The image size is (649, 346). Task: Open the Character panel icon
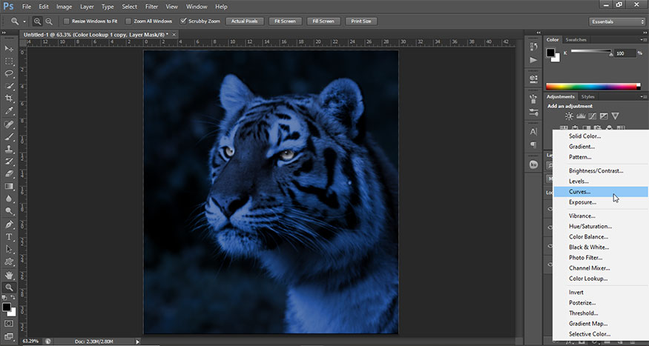coord(533,131)
